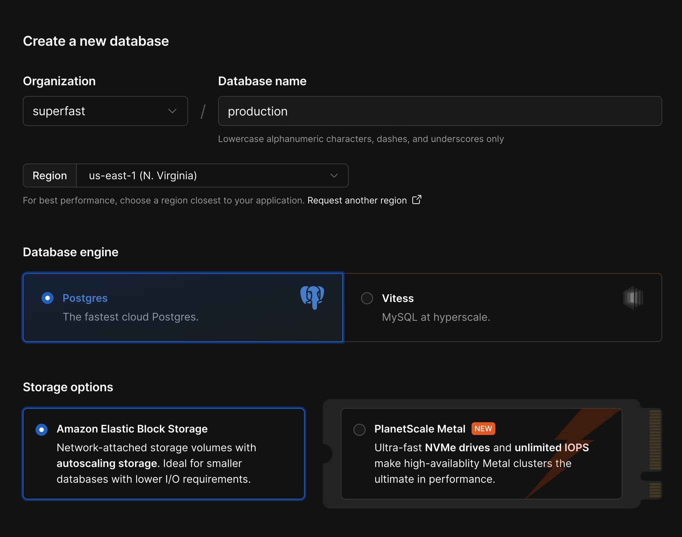
Task: Click the NEW badge on PlanetScale Metal
Action: click(483, 428)
